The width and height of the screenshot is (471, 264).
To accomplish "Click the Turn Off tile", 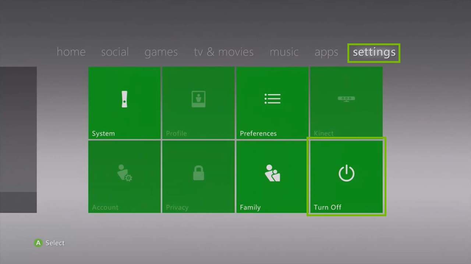I will click(346, 176).
